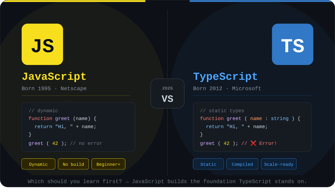Click the JavaScript heading
This screenshot has height=192, width=335.
pos(54,77)
